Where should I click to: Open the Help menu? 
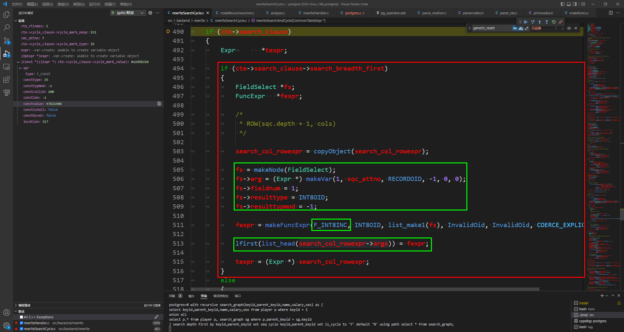point(126,4)
